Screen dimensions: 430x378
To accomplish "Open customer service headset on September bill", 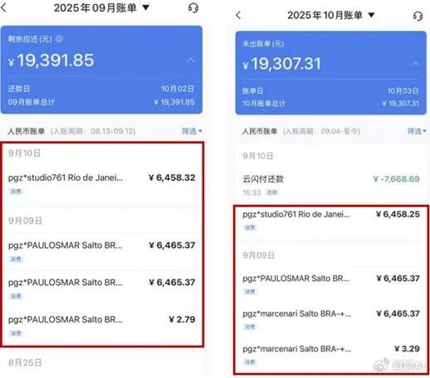I will point(193,7).
